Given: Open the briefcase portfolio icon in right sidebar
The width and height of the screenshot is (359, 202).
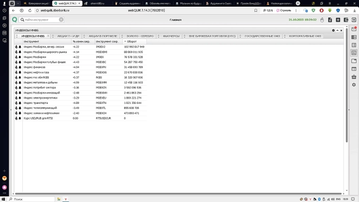Looking at the screenshot, I should (354, 77).
